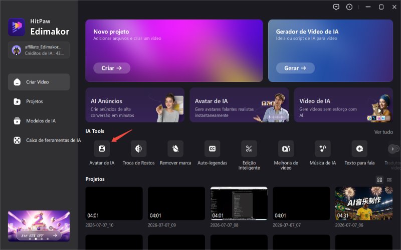Viewport: 401px width, 250px height.
Task: Click the Criar button for new project
Action: coord(112,68)
